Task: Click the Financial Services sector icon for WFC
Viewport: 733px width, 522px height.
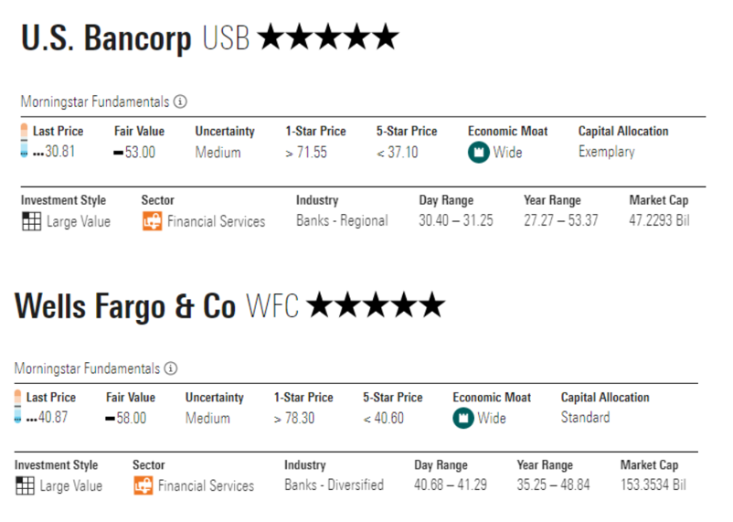Action: [x=143, y=486]
